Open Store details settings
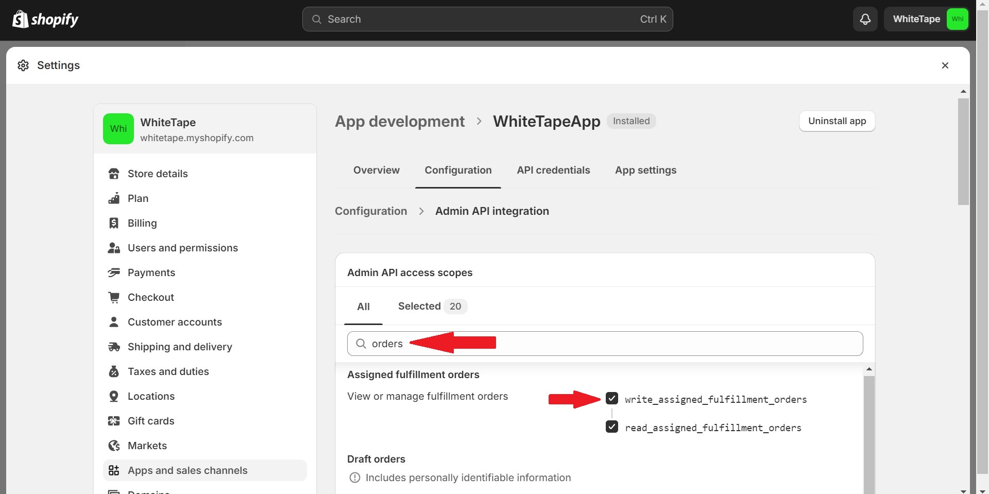 click(205, 174)
